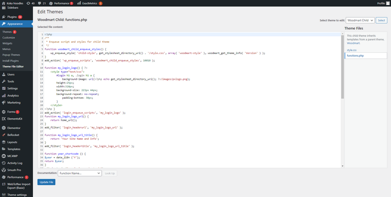Click the 'return $year;' code line
Image resolution: width=391 pixels, height=197 pixels.
coord(54,161)
